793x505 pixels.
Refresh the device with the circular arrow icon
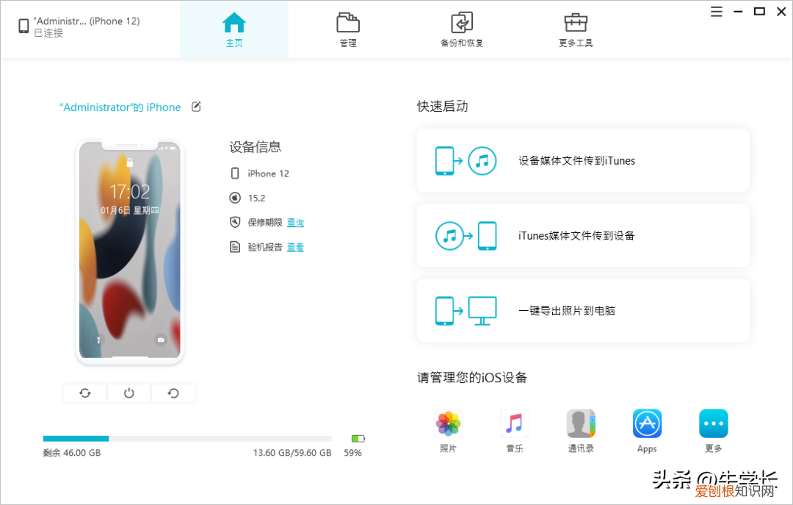84,393
